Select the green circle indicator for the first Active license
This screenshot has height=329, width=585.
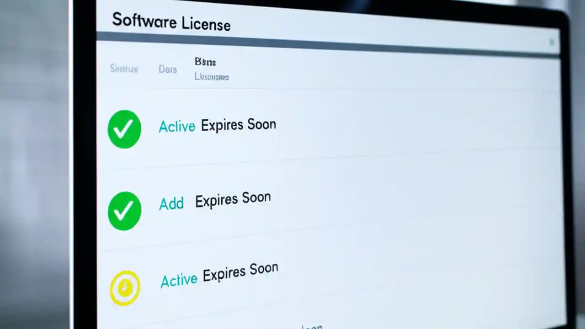point(124,128)
